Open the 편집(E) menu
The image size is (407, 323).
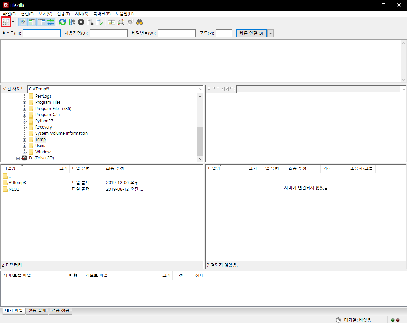tap(27, 14)
